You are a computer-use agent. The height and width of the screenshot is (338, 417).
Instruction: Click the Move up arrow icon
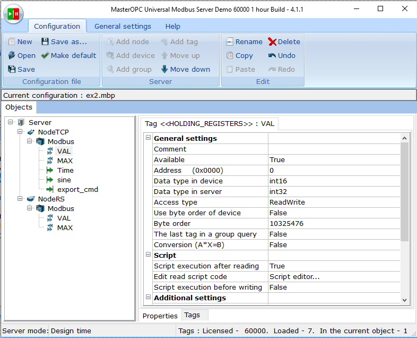[164, 55]
